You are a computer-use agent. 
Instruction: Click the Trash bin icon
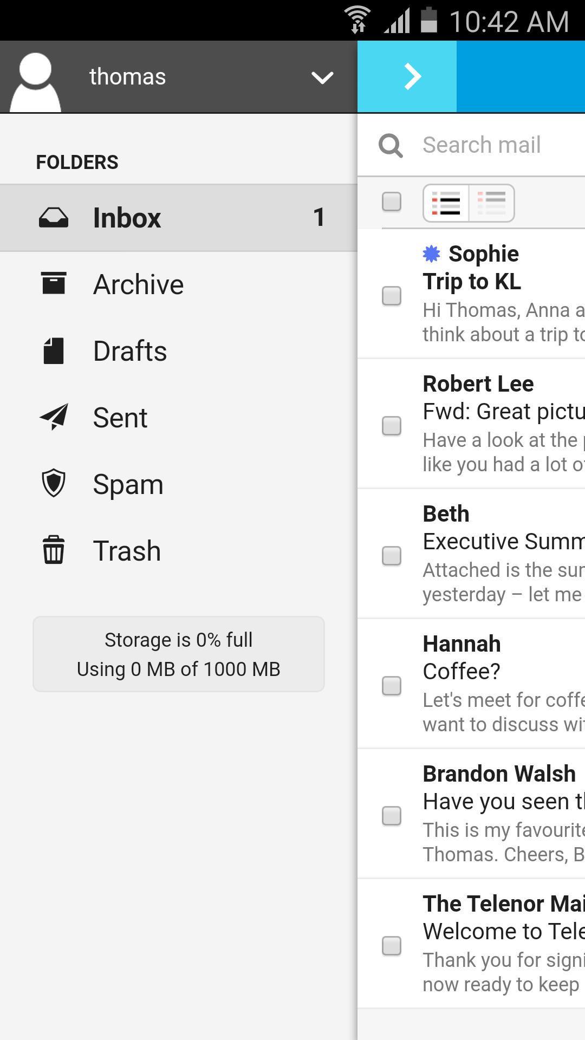coord(54,550)
